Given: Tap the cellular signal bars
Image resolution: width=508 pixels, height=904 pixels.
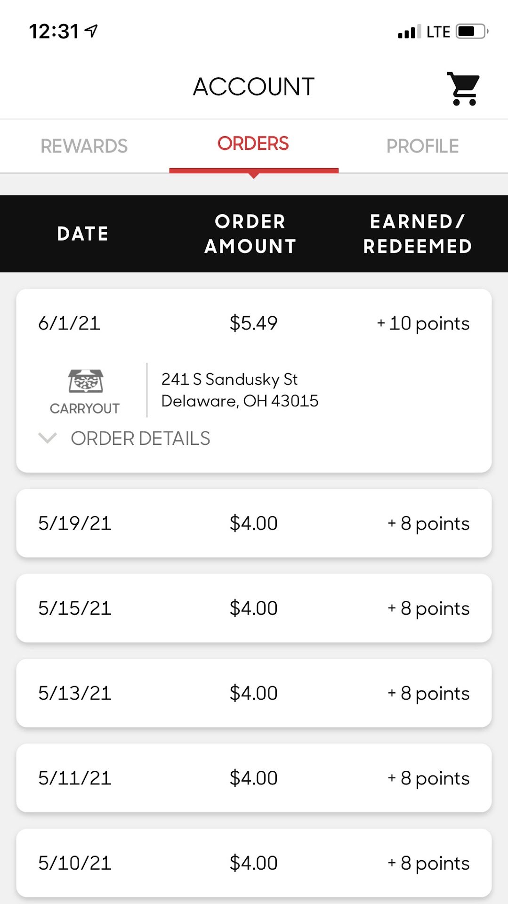Looking at the screenshot, I should 409,32.
